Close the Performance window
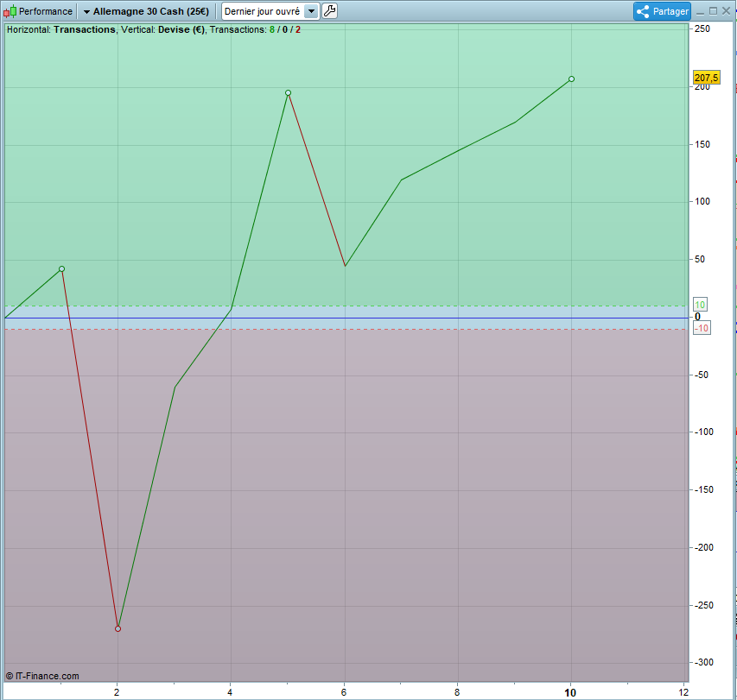The height and width of the screenshot is (700, 737). [x=726, y=11]
